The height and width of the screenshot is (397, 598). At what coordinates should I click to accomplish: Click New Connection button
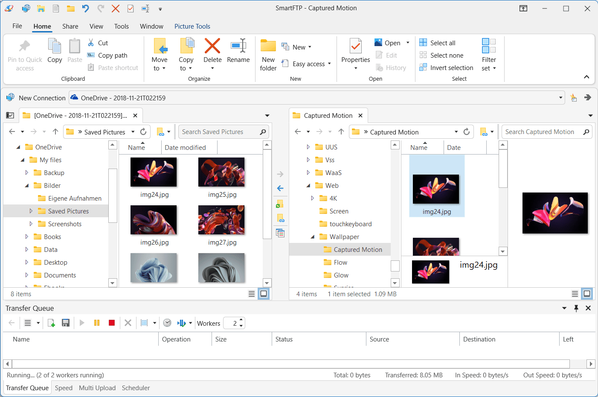tap(36, 98)
